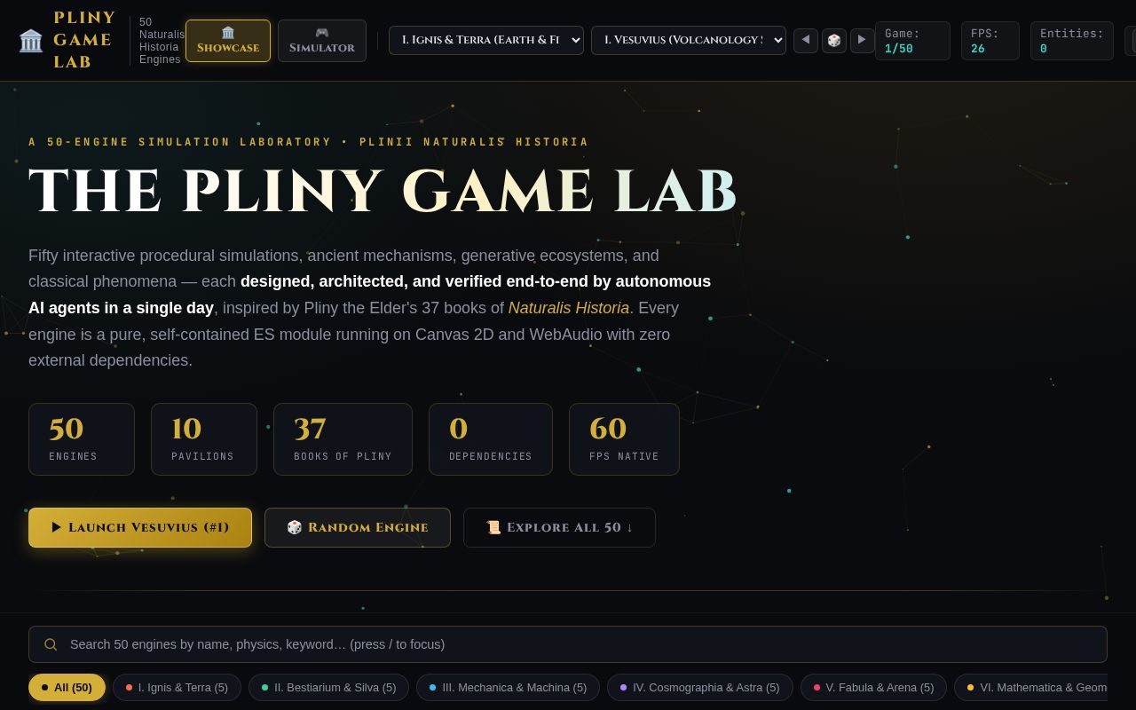Click the FPS 26 readout

pyautogui.click(x=990, y=41)
